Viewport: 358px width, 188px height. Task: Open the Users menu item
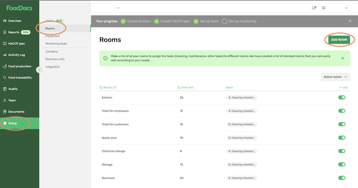click(x=49, y=20)
